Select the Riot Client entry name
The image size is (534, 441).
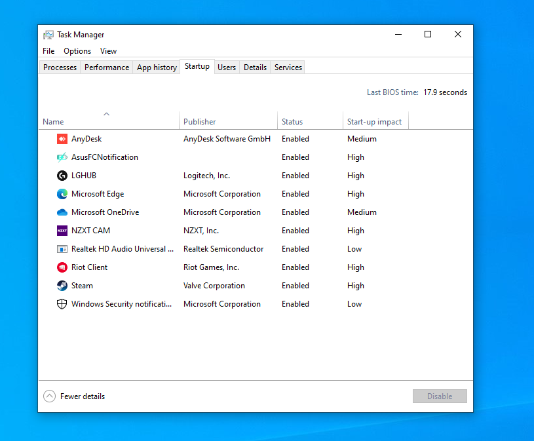click(89, 267)
